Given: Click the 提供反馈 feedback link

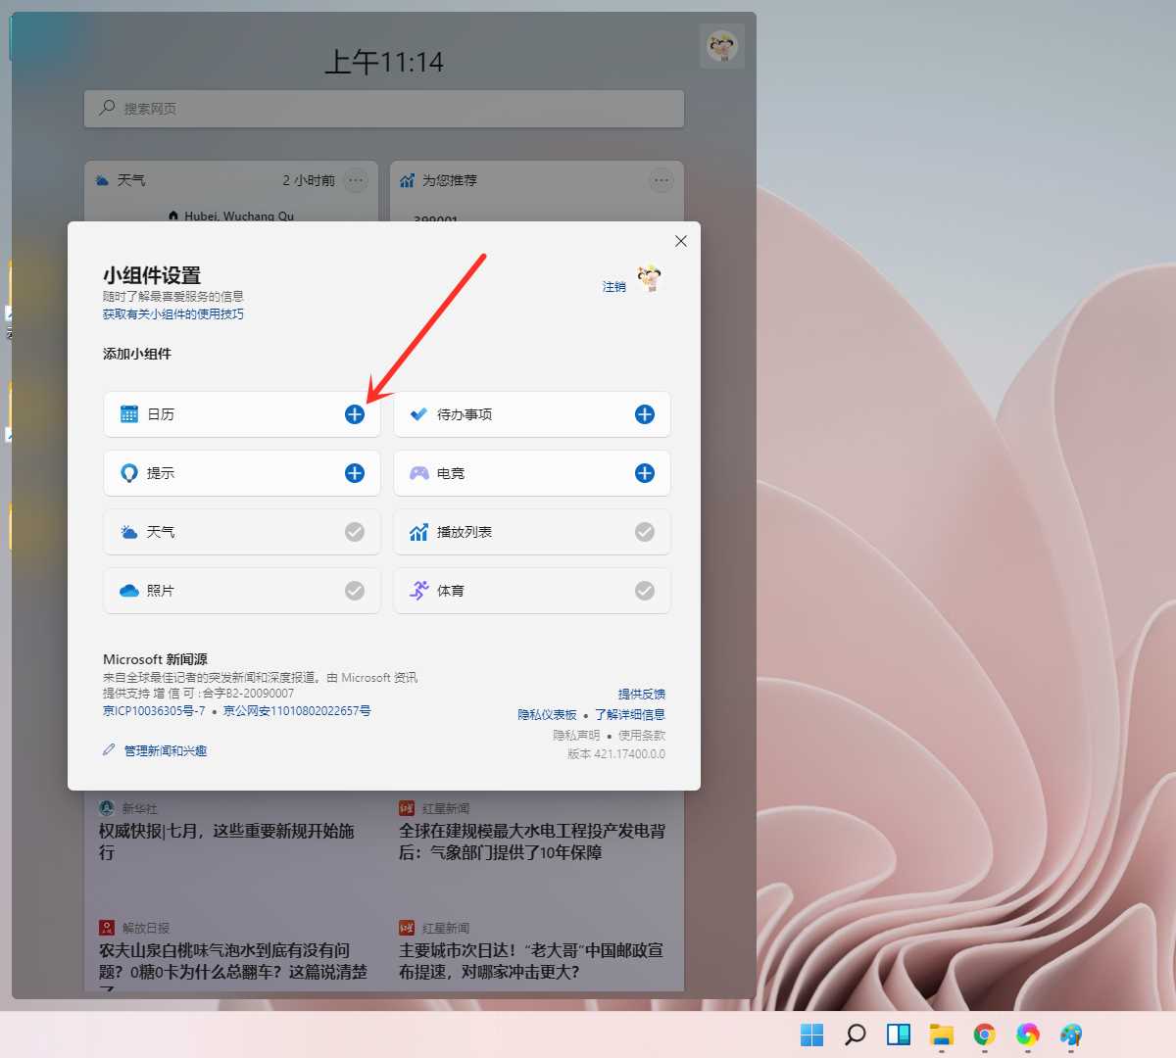Looking at the screenshot, I should (x=641, y=694).
